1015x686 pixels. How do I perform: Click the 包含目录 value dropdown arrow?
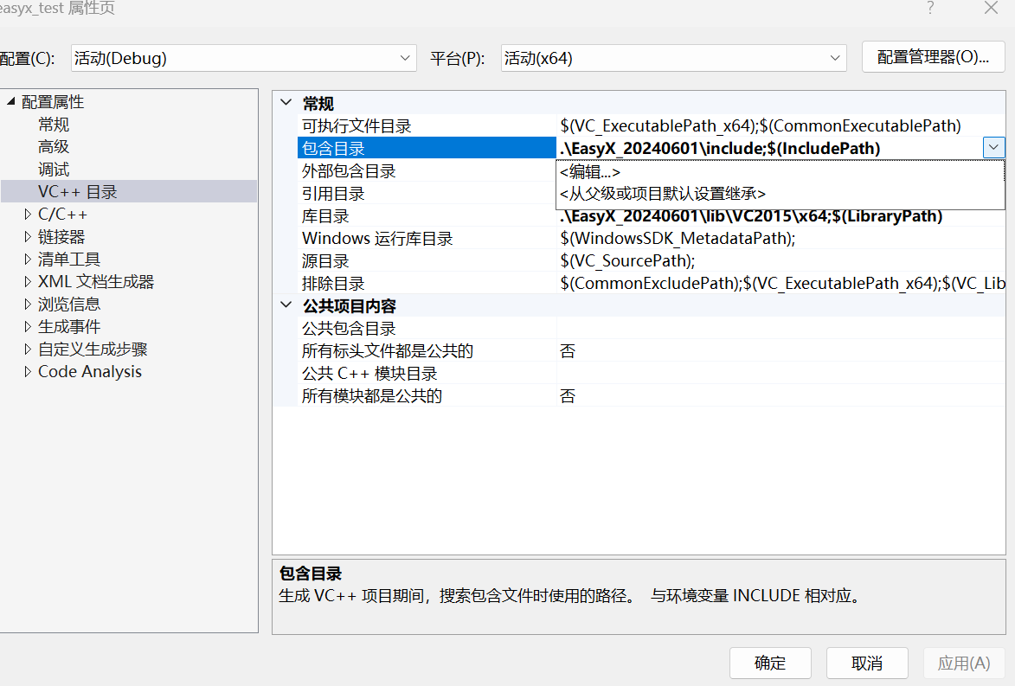pyautogui.click(x=993, y=148)
